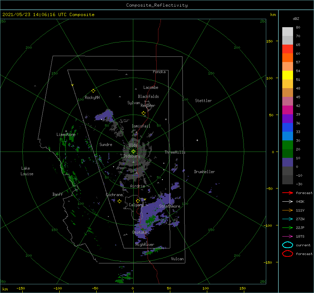Select the bright yellow swatch between 54 and 51
Image resolution: width=314 pixels, height=293 pixels.
287,75
